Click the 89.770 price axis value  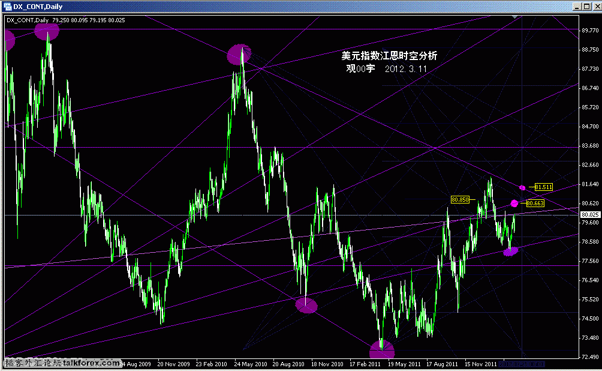[591, 31]
